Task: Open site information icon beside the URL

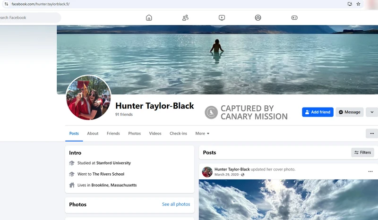Action: coord(7,4)
